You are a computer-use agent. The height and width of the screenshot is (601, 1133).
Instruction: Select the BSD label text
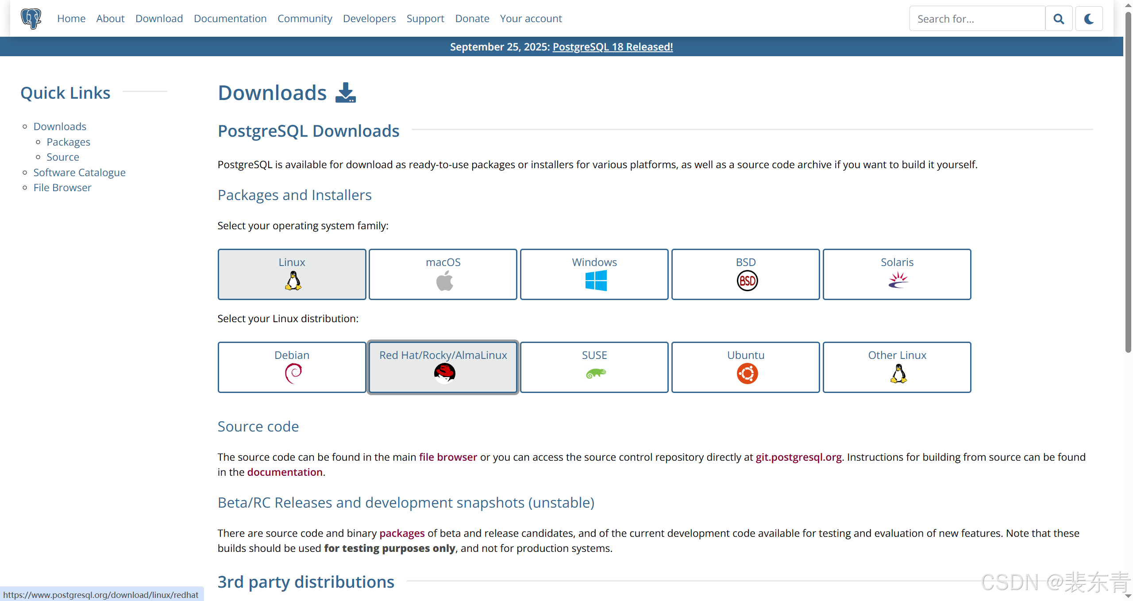pyautogui.click(x=746, y=262)
